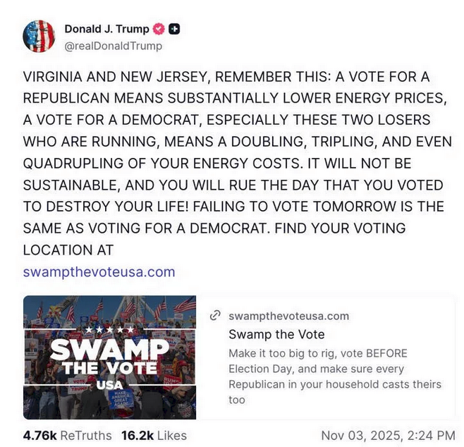Click the USA label in preview image
Screen dimensions: 464x447
coord(109,384)
